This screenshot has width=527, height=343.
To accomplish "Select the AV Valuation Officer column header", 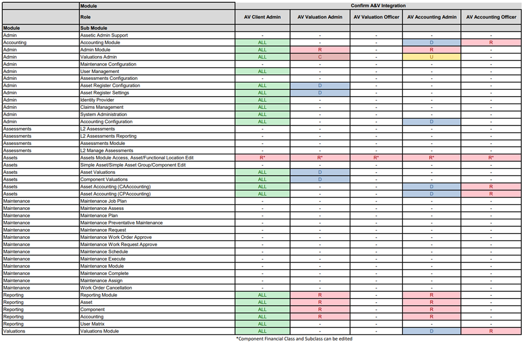I will click(376, 17).
